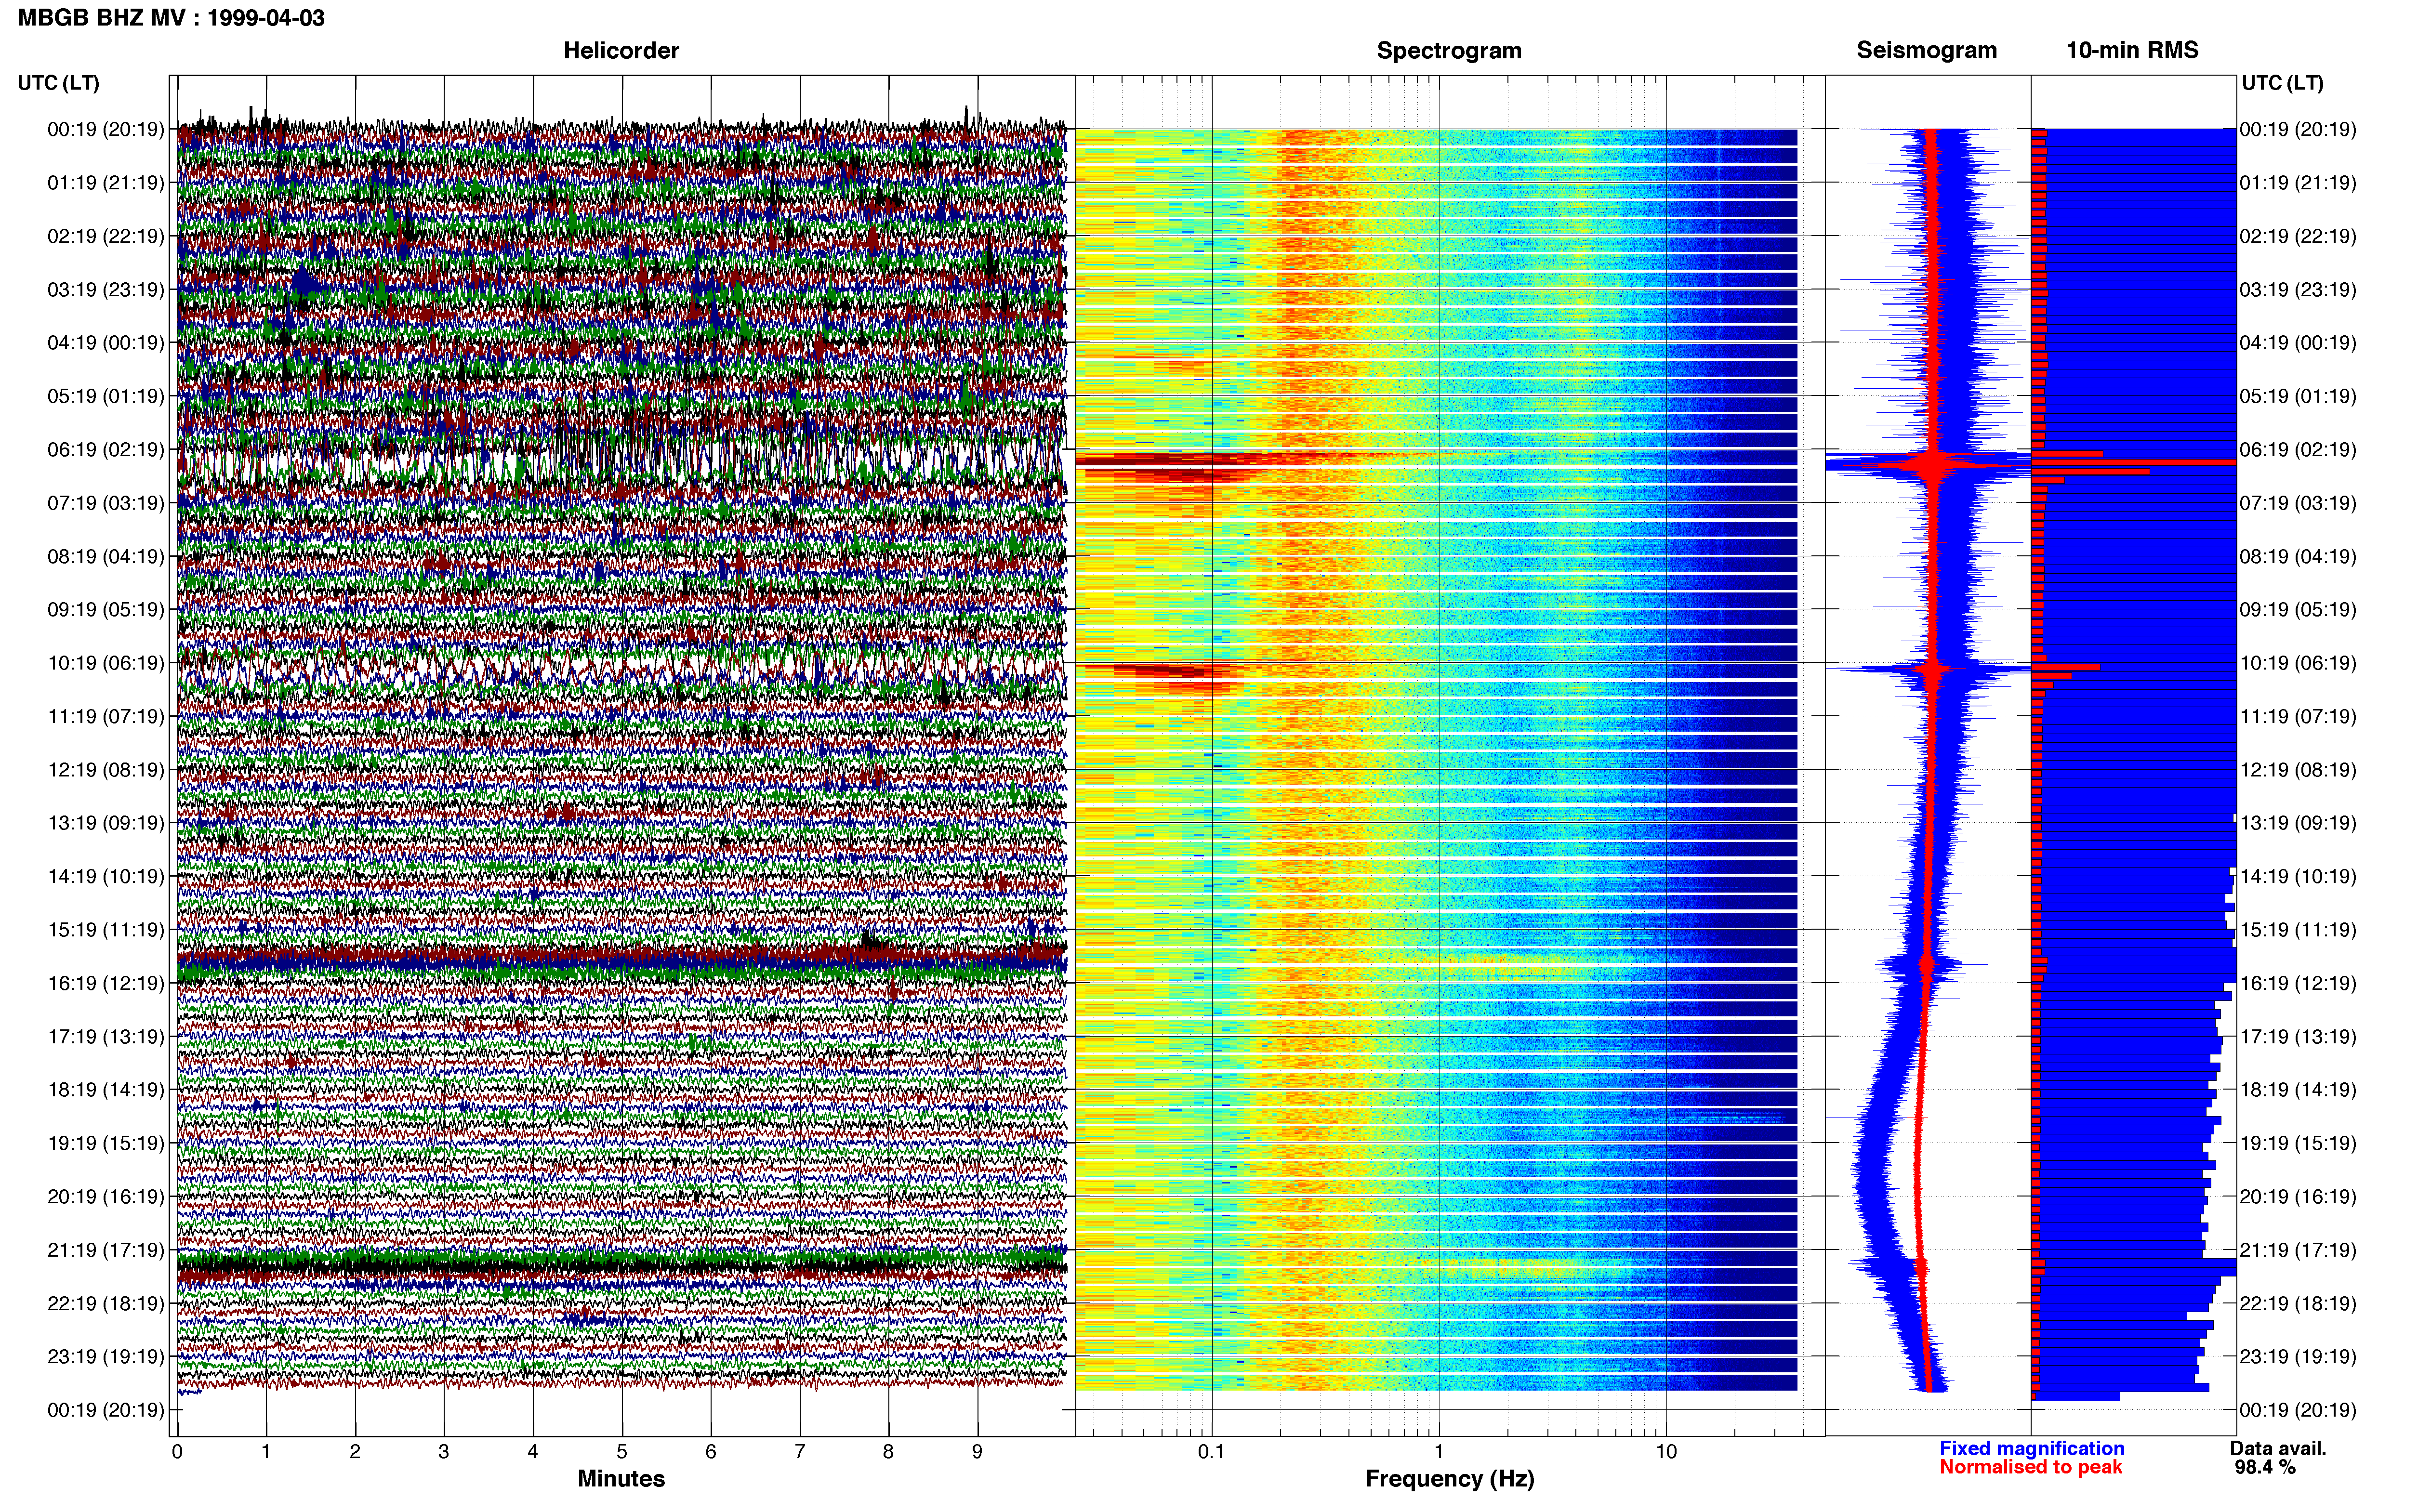
Task: Click left-axis time label "14:19 (10:19)"
Action: click(x=106, y=877)
